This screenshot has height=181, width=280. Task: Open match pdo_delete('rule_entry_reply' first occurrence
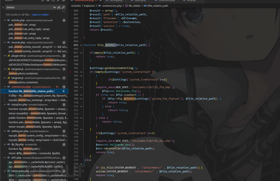pyautogui.click(x=29, y=29)
